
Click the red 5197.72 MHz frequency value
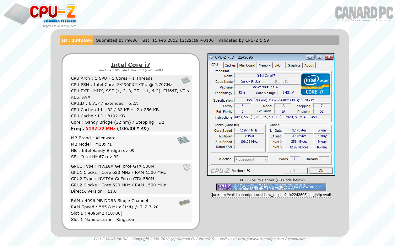(x=101, y=129)
